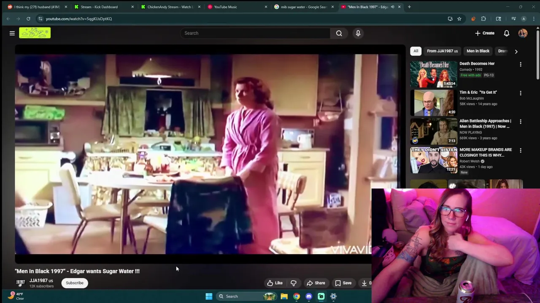Screen dimensions: 540x303
Task: Share the video
Action: [x=316, y=283]
